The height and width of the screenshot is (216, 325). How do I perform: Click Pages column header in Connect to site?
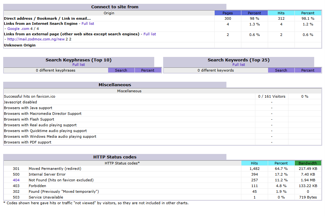point(228,13)
